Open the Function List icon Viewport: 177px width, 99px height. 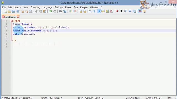coord(111,11)
